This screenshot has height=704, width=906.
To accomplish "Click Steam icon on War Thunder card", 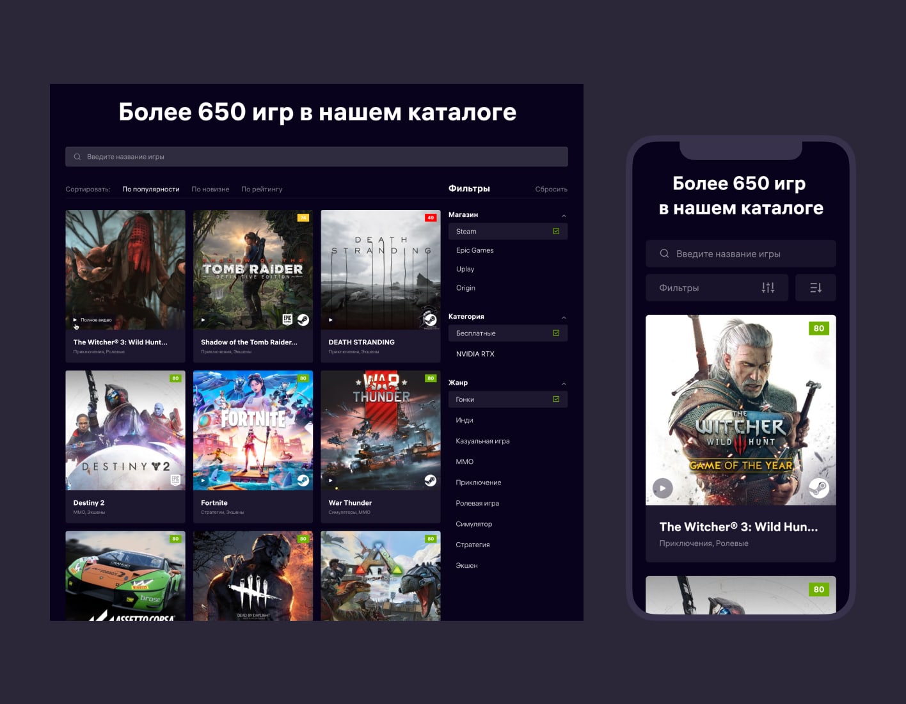I will pyautogui.click(x=431, y=480).
